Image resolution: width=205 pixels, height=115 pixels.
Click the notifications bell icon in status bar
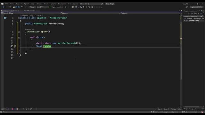(x=202, y=112)
